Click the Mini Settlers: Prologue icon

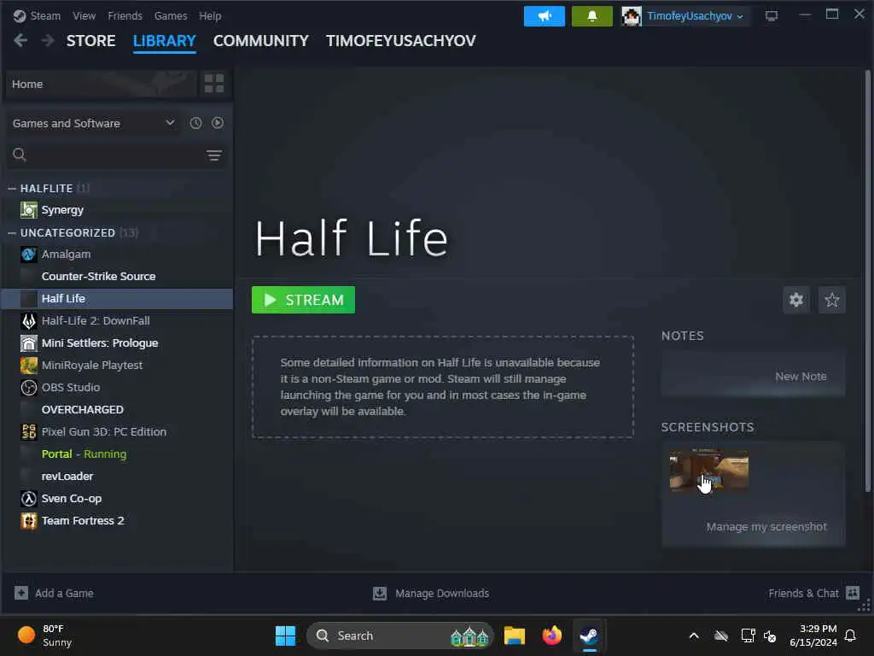pos(28,343)
